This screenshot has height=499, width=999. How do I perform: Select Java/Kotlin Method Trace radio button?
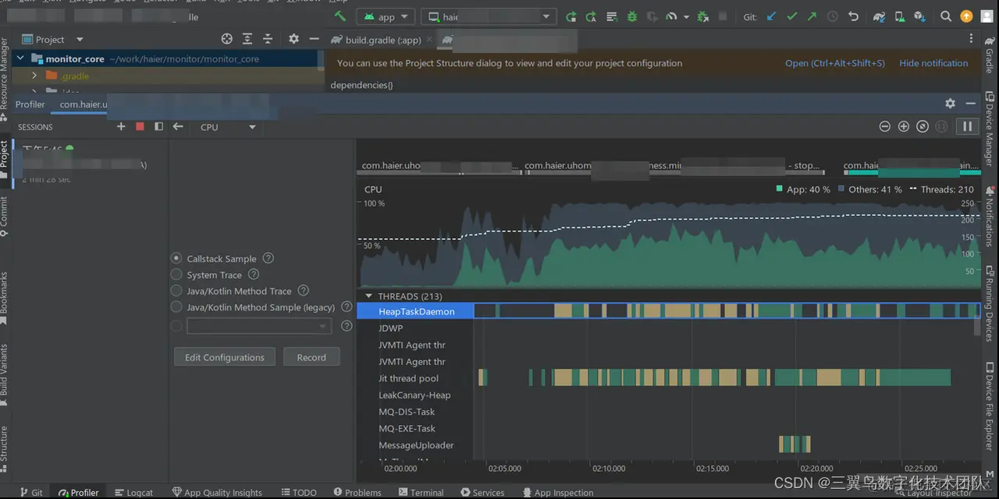(x=176, y=291)
